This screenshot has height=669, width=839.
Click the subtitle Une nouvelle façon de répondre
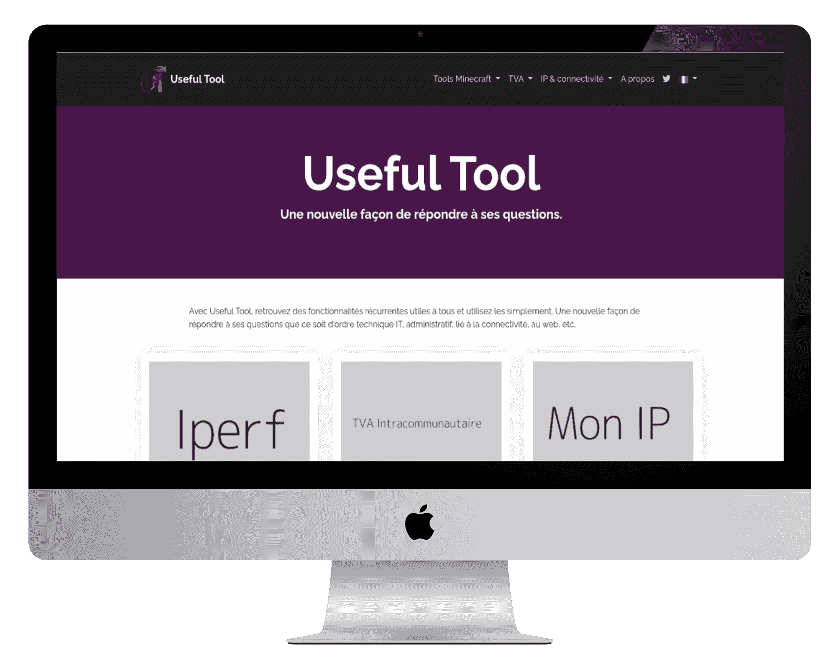pos(421,215)
